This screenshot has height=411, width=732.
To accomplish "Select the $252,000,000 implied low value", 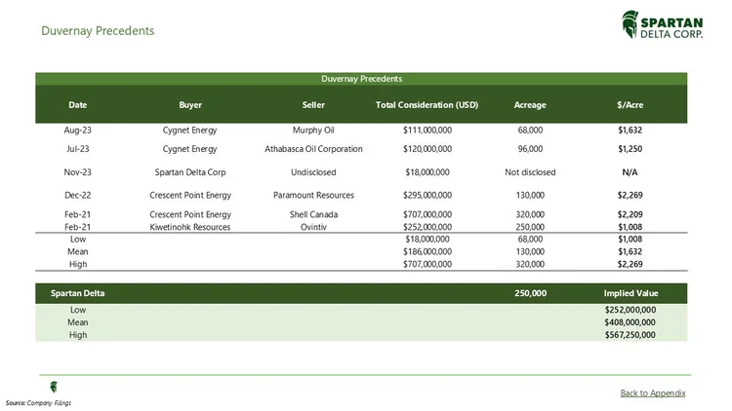I will [x=630, y=310].
